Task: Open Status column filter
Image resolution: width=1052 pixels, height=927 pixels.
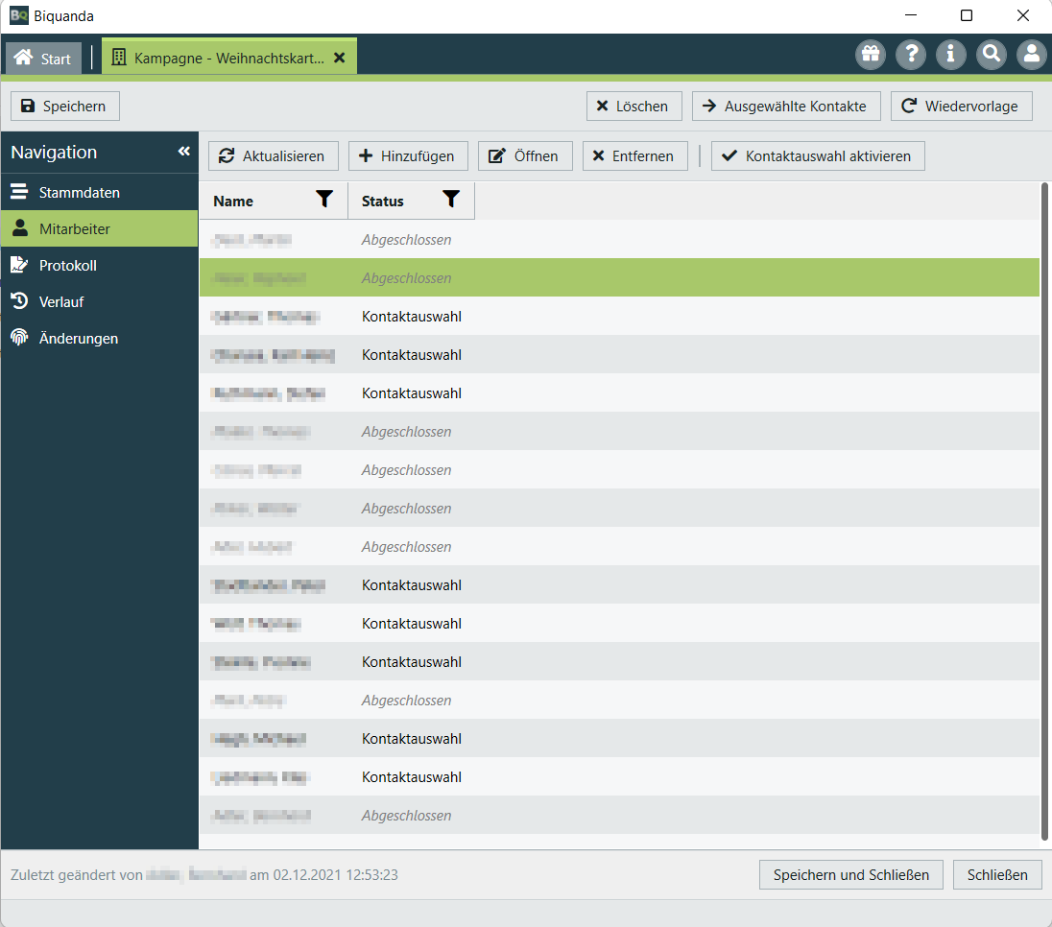Action: [451, 200]
